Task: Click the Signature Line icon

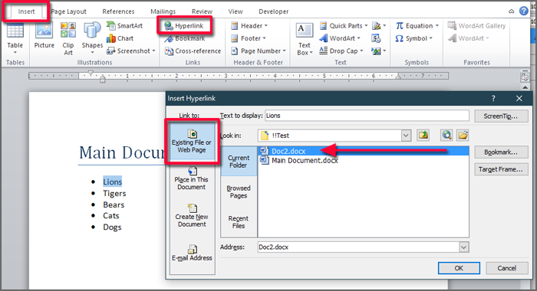Action: [x=379, y=25]
